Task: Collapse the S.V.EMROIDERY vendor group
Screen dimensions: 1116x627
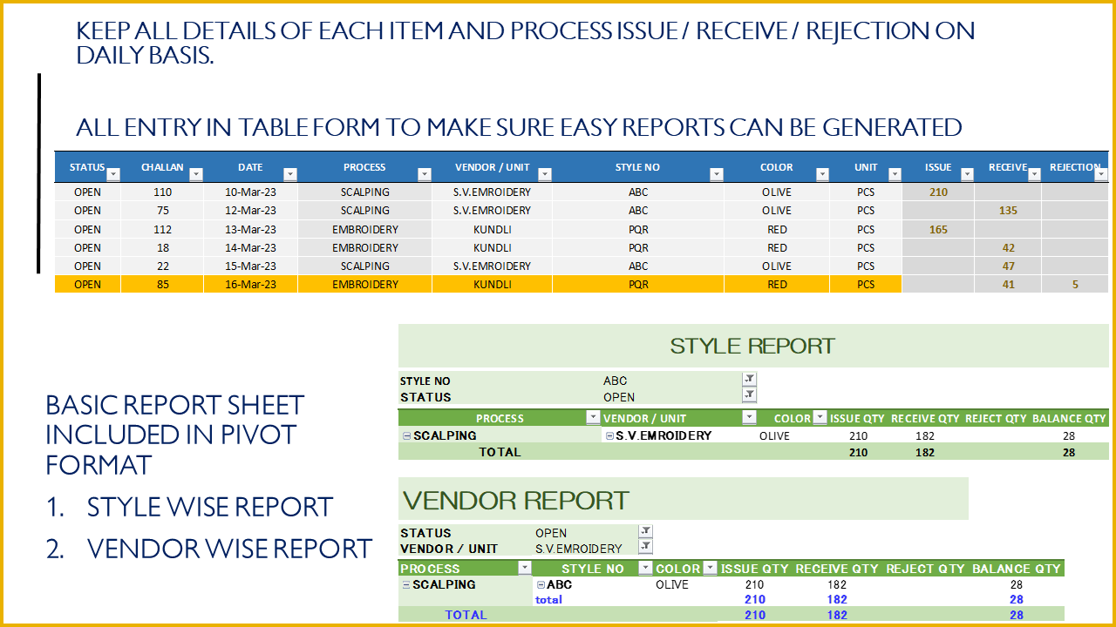Action: [610, 435]
